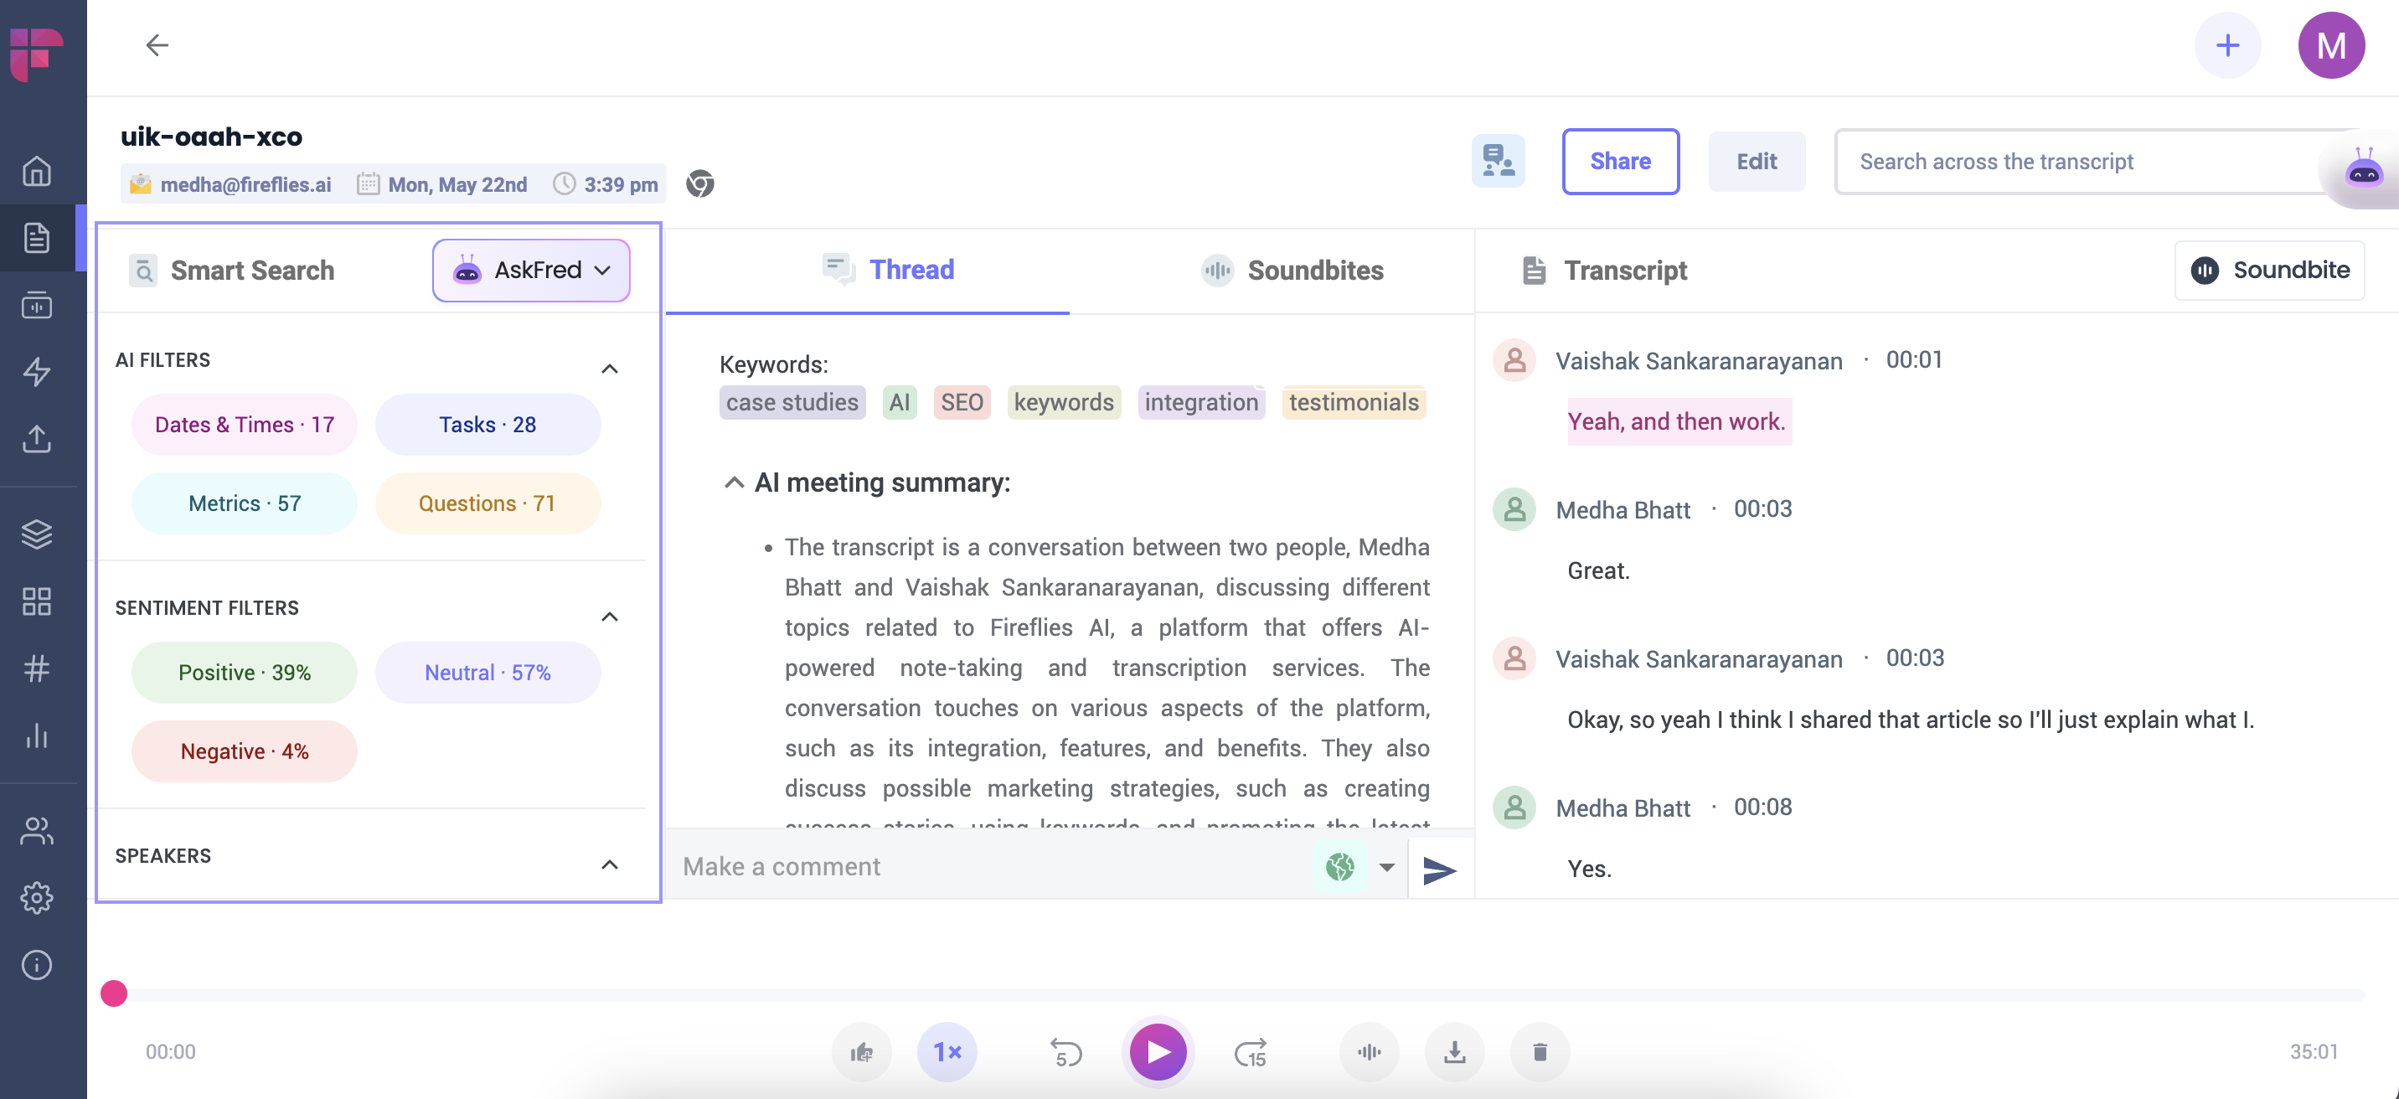The width and height of the screenshot is (2399, 1099).
Task: Enable the Questions 71 filter chip
Action: 487,504
